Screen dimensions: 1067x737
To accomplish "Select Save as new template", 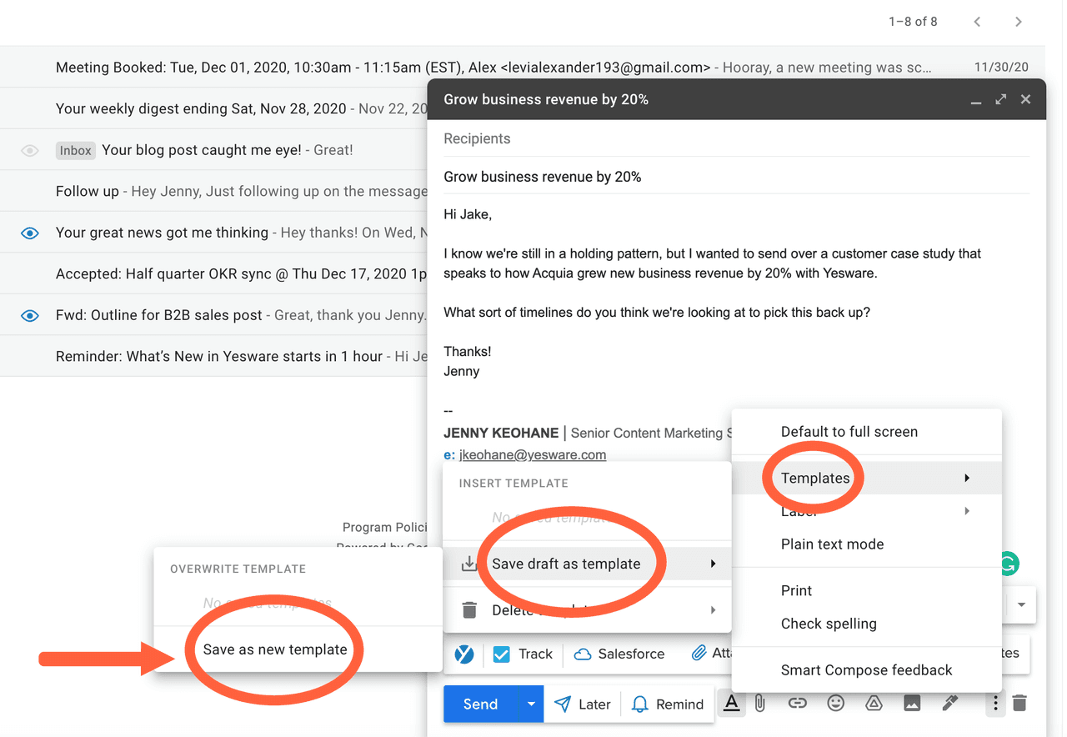I will (x=273, y=649).
